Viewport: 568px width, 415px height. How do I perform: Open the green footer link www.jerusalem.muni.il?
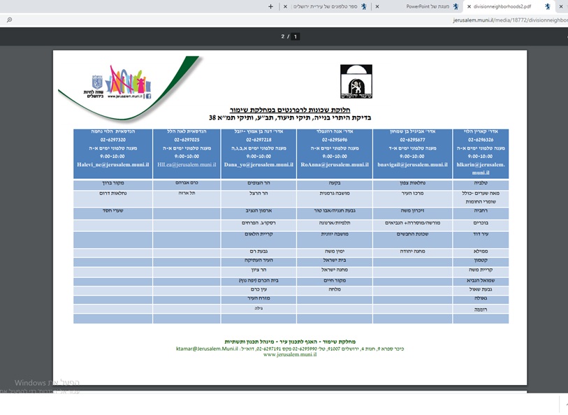pos(290,355)
